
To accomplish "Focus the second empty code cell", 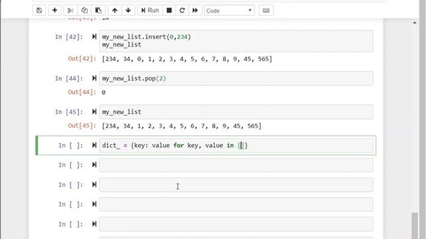I will pyautogui.click(x=236, y=185).
